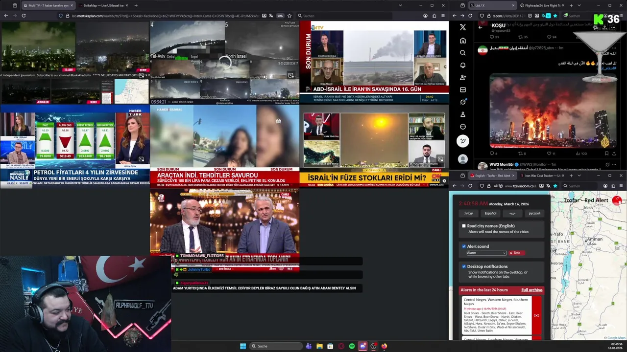This screenshot has width=627, height=352.
Task: List all tabs in Multi TV browser window
Action: click(x=400, y=5)
